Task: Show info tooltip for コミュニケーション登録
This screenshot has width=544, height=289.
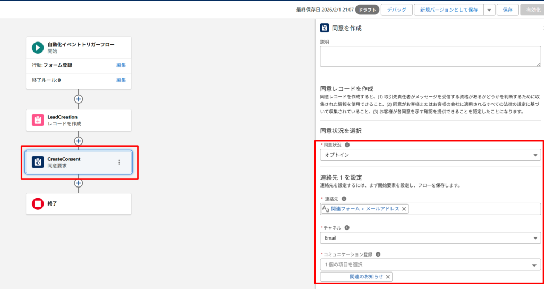Action: click(x=378, y=254)
